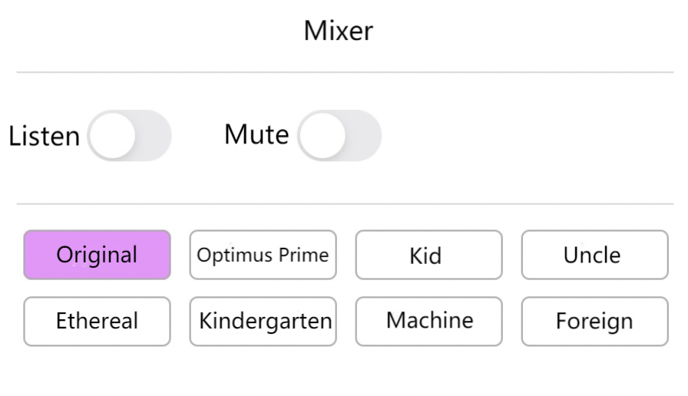The width and height of the screenshot is (688, 396).
Task: Use the Kindergarten child voice button
Action: [263, 321]
